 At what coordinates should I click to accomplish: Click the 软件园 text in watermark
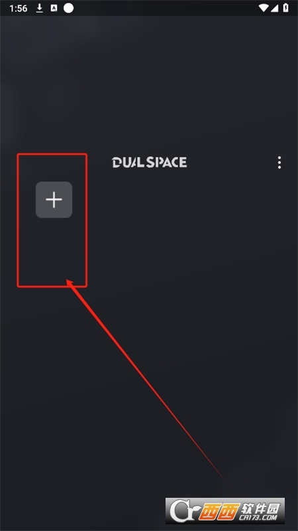(x=260, y=508)
